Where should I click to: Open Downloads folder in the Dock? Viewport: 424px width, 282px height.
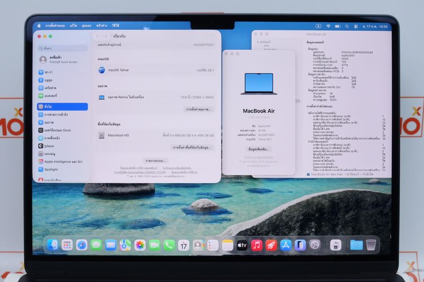(x=356, y=245)
